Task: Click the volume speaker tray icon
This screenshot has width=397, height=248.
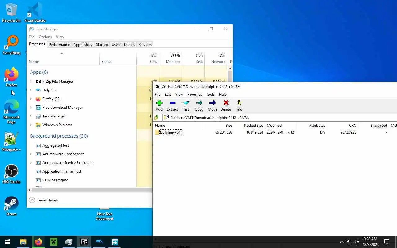Action: [x=357, y=242]
